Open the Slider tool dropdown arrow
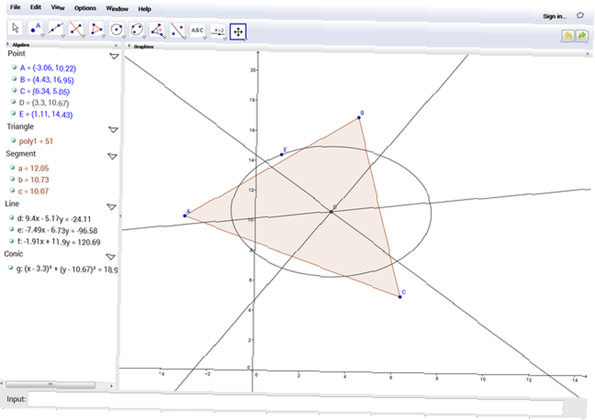 click(x=225, y=38)
